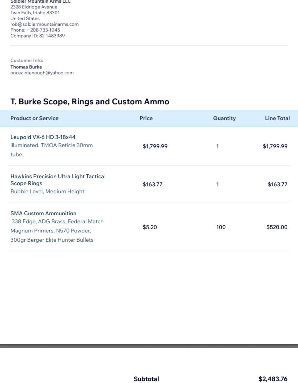Click the Quantity column header

point(224,118)
